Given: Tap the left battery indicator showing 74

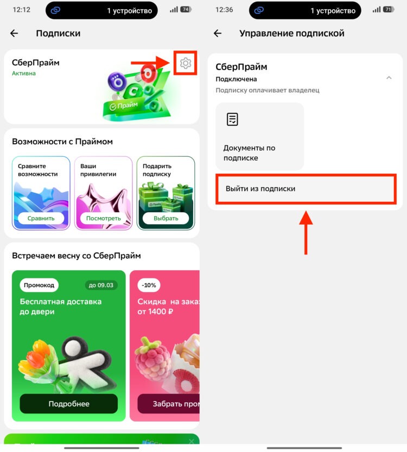Looking at the screenshot, I should pyautogui.click(x=186, y=10).
